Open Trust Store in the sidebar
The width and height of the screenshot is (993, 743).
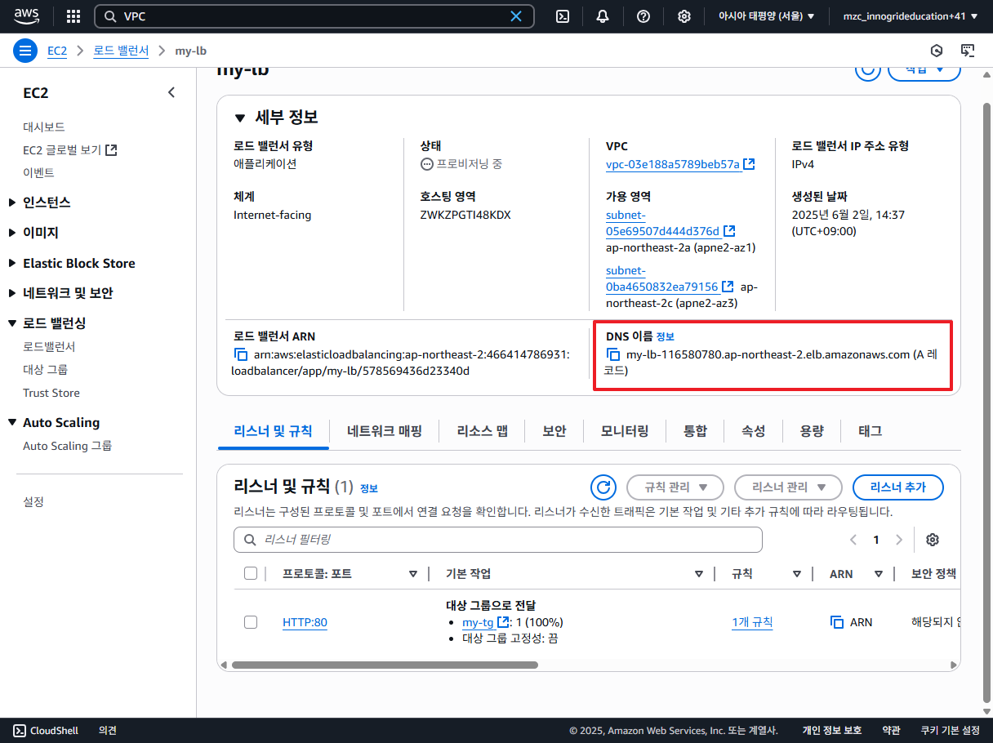click(x=51, y=393)
